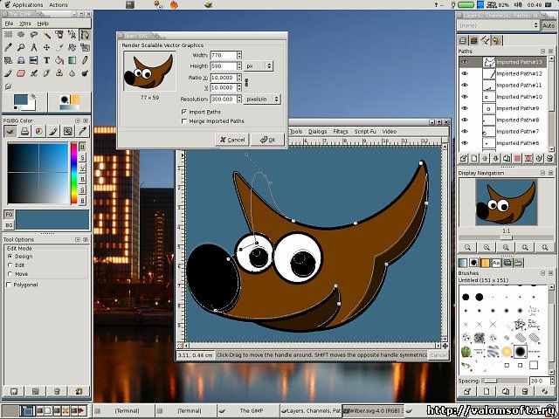
Task: Select the Eraser tool
Action: (21, 73)
